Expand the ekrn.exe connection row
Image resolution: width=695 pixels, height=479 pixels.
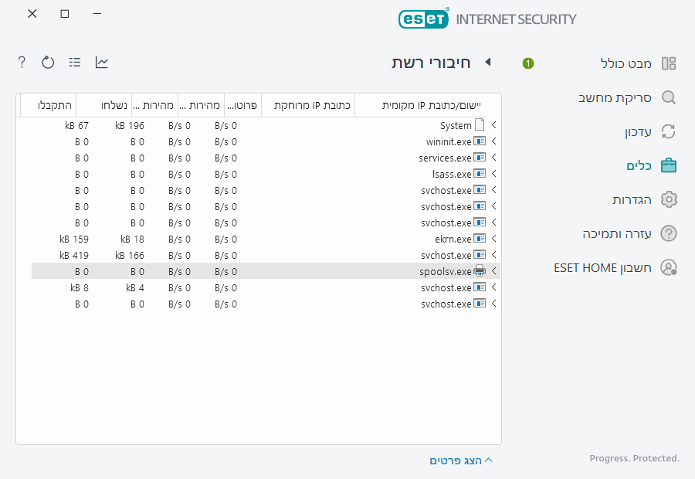493,239
